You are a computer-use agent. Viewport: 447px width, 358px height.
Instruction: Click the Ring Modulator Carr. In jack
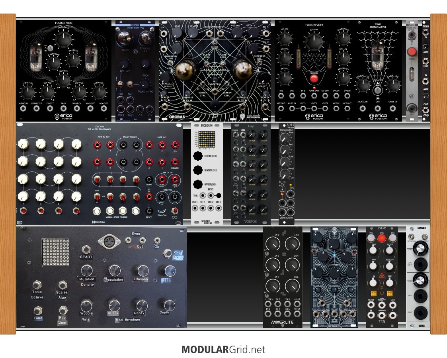392,108
